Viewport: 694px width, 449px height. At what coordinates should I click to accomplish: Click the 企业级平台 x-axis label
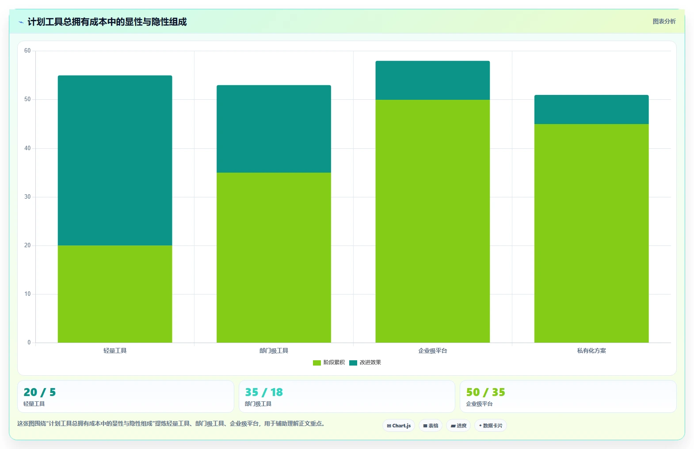tap(433, 351)
